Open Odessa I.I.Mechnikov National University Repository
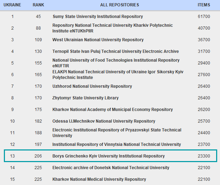This screenshot has width=220, height=185. coord(104,121)
